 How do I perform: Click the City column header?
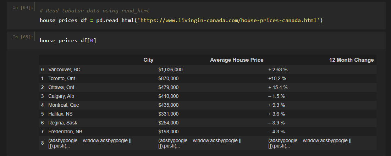tap(148, 60)
